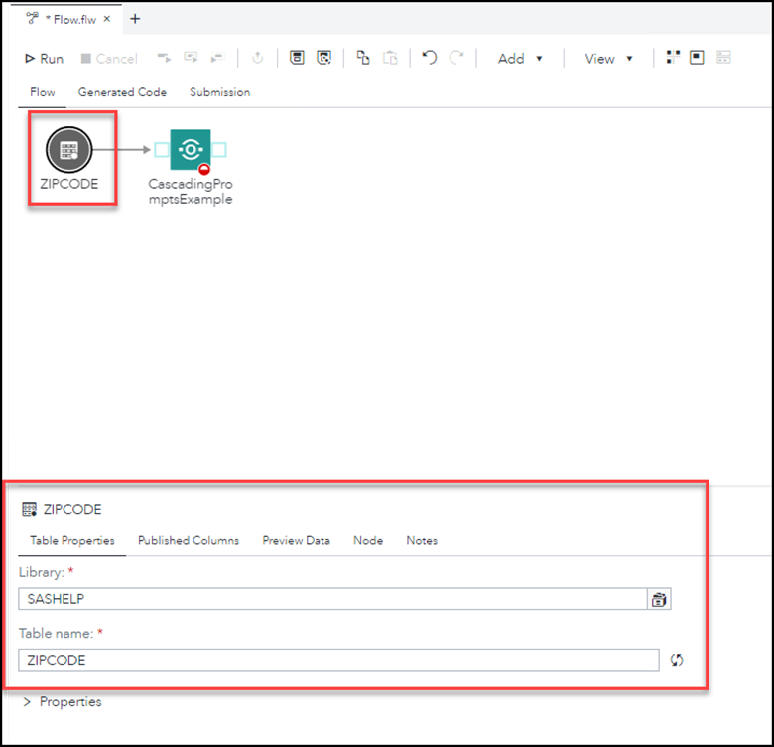Screen dimensions: 774x747
Task: Click the Library input field
Action: click(x=332, y=599)
